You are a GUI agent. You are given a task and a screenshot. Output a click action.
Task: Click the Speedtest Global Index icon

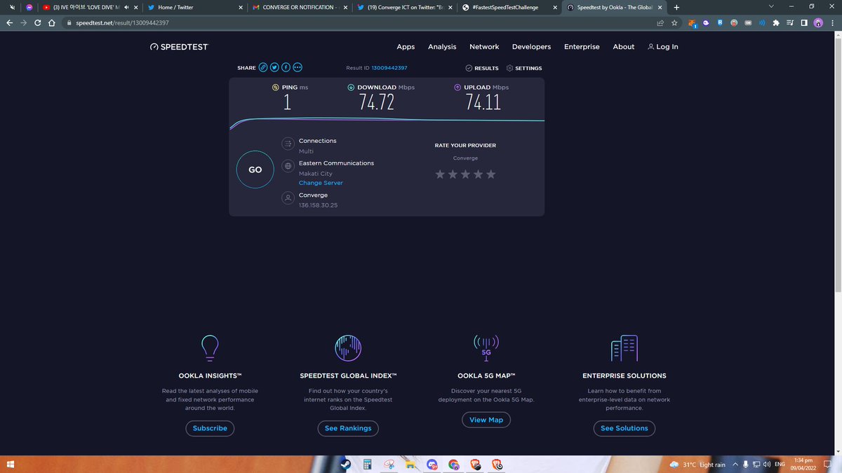348,348
